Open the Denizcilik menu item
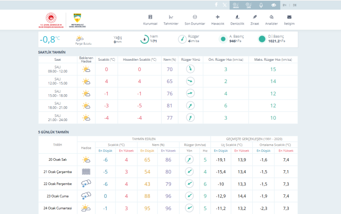 (237, 20)
